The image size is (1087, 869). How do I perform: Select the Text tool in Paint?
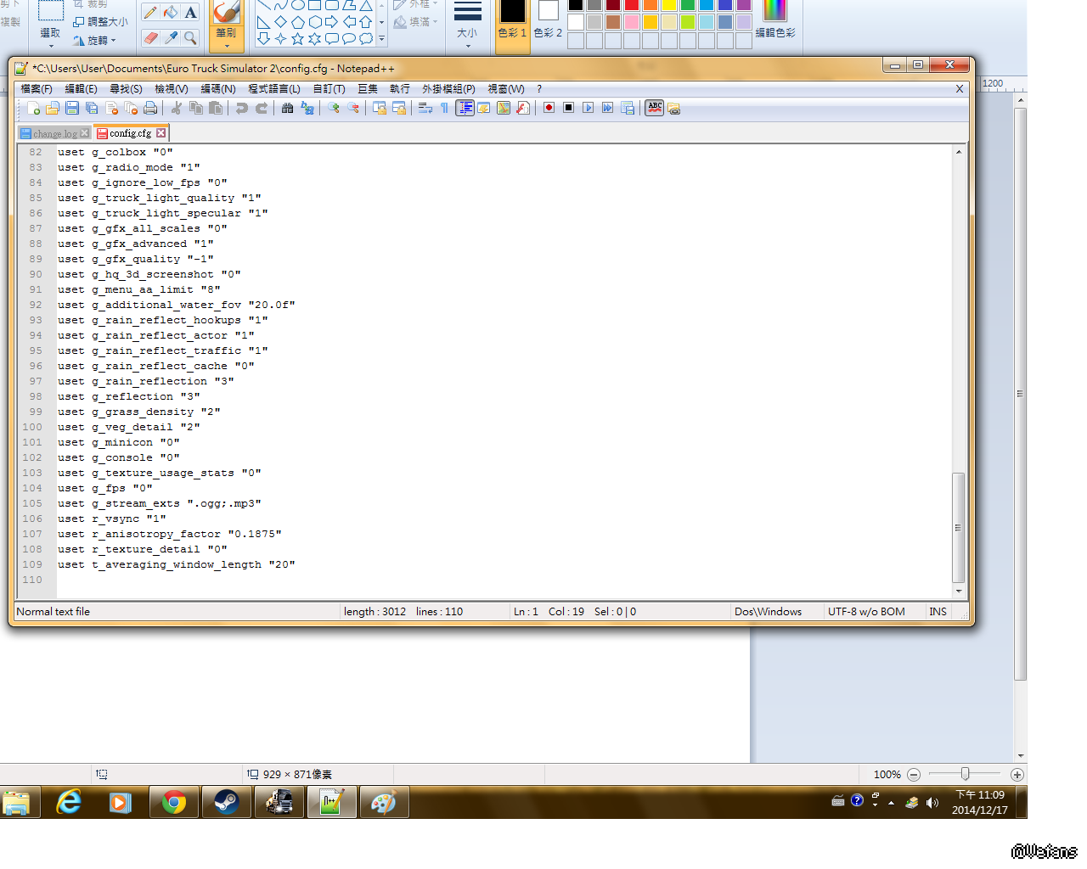tap(190, 12)
